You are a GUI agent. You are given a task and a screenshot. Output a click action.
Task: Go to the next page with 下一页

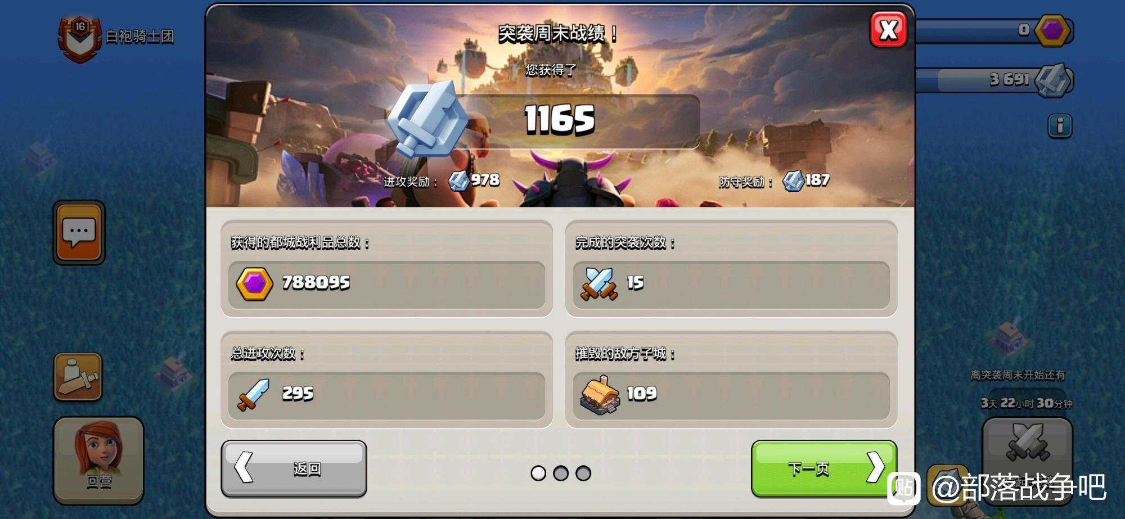pyautogui.click(x=824, y=468)
